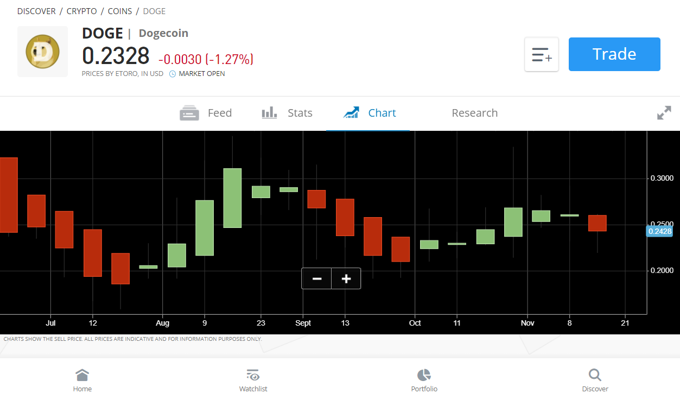Click the MARKET OPEN status text
680x400 pixels.
[x=201, y=74]
